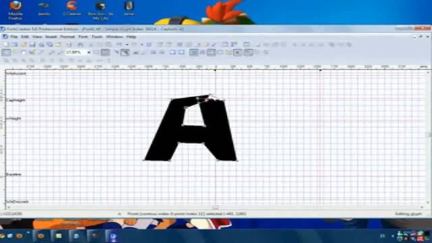Click the Editing glyph status text
Viewport: 432px width, 243px height.
click(408, 214)
